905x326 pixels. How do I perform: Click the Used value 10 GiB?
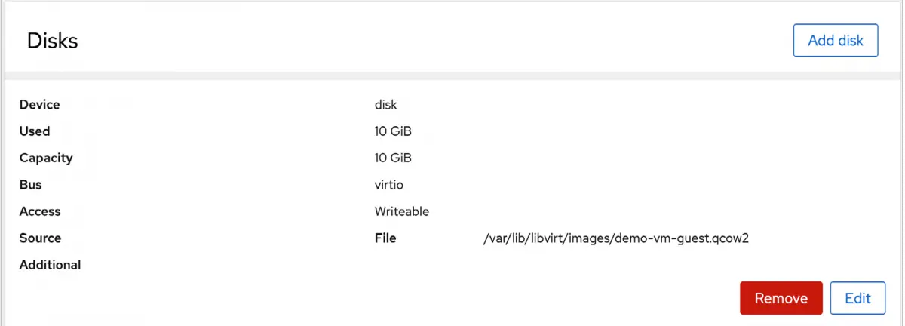click(x=393, y=131)
